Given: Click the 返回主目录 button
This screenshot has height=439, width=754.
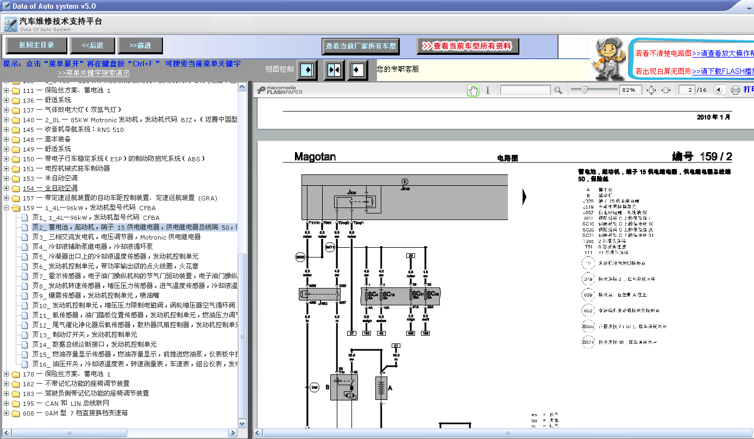Looking at the screenshot, I should [36, 45].
